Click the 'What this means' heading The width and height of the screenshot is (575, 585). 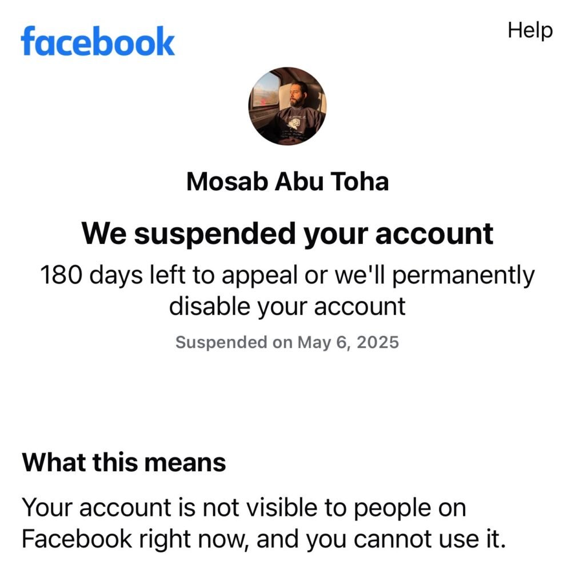[x=124, y=463]
